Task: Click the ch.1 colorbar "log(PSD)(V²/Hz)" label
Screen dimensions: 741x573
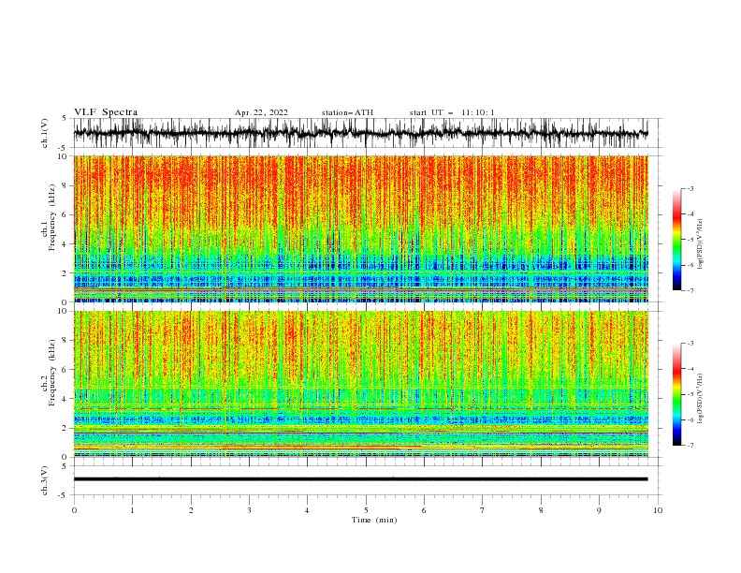Action: tap(701, 244)
